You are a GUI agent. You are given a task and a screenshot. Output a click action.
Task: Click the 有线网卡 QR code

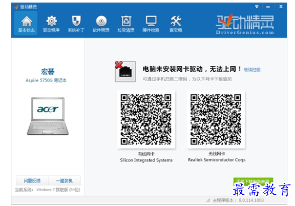(146, 119)
